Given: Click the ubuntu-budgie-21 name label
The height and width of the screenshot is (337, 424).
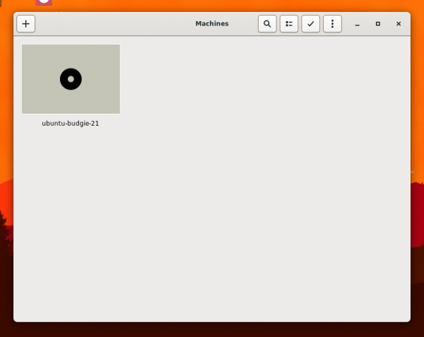Looking at the screenshot, I should 71,123.
